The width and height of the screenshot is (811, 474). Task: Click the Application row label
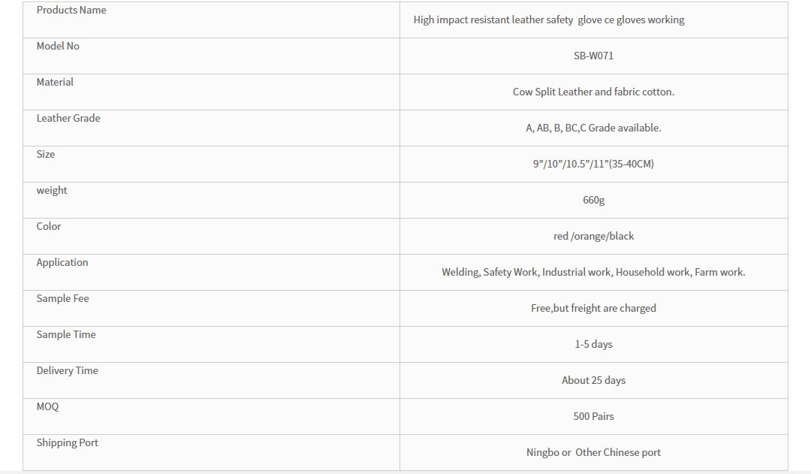coord(62,262)
